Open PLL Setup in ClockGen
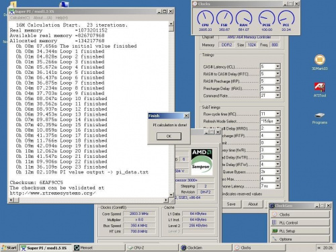 [300, 231]
